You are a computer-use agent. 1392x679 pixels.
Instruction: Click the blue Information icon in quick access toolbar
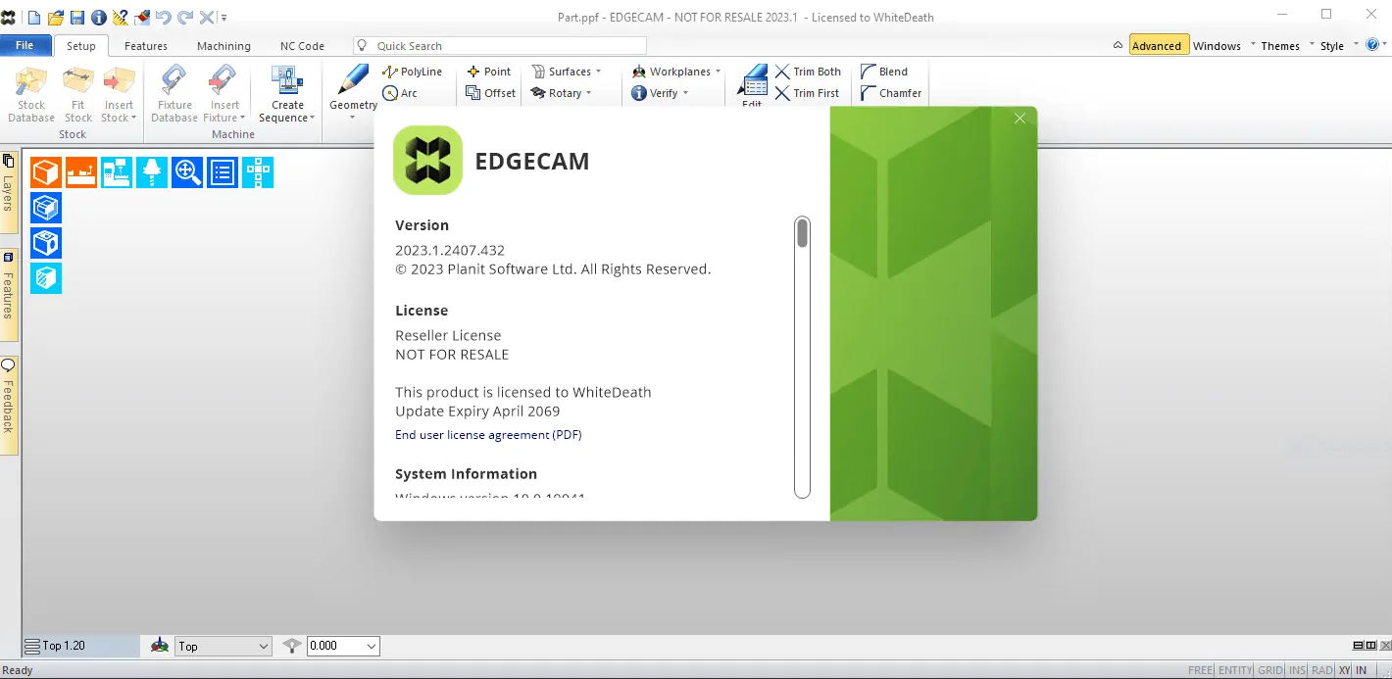(98, 17)
